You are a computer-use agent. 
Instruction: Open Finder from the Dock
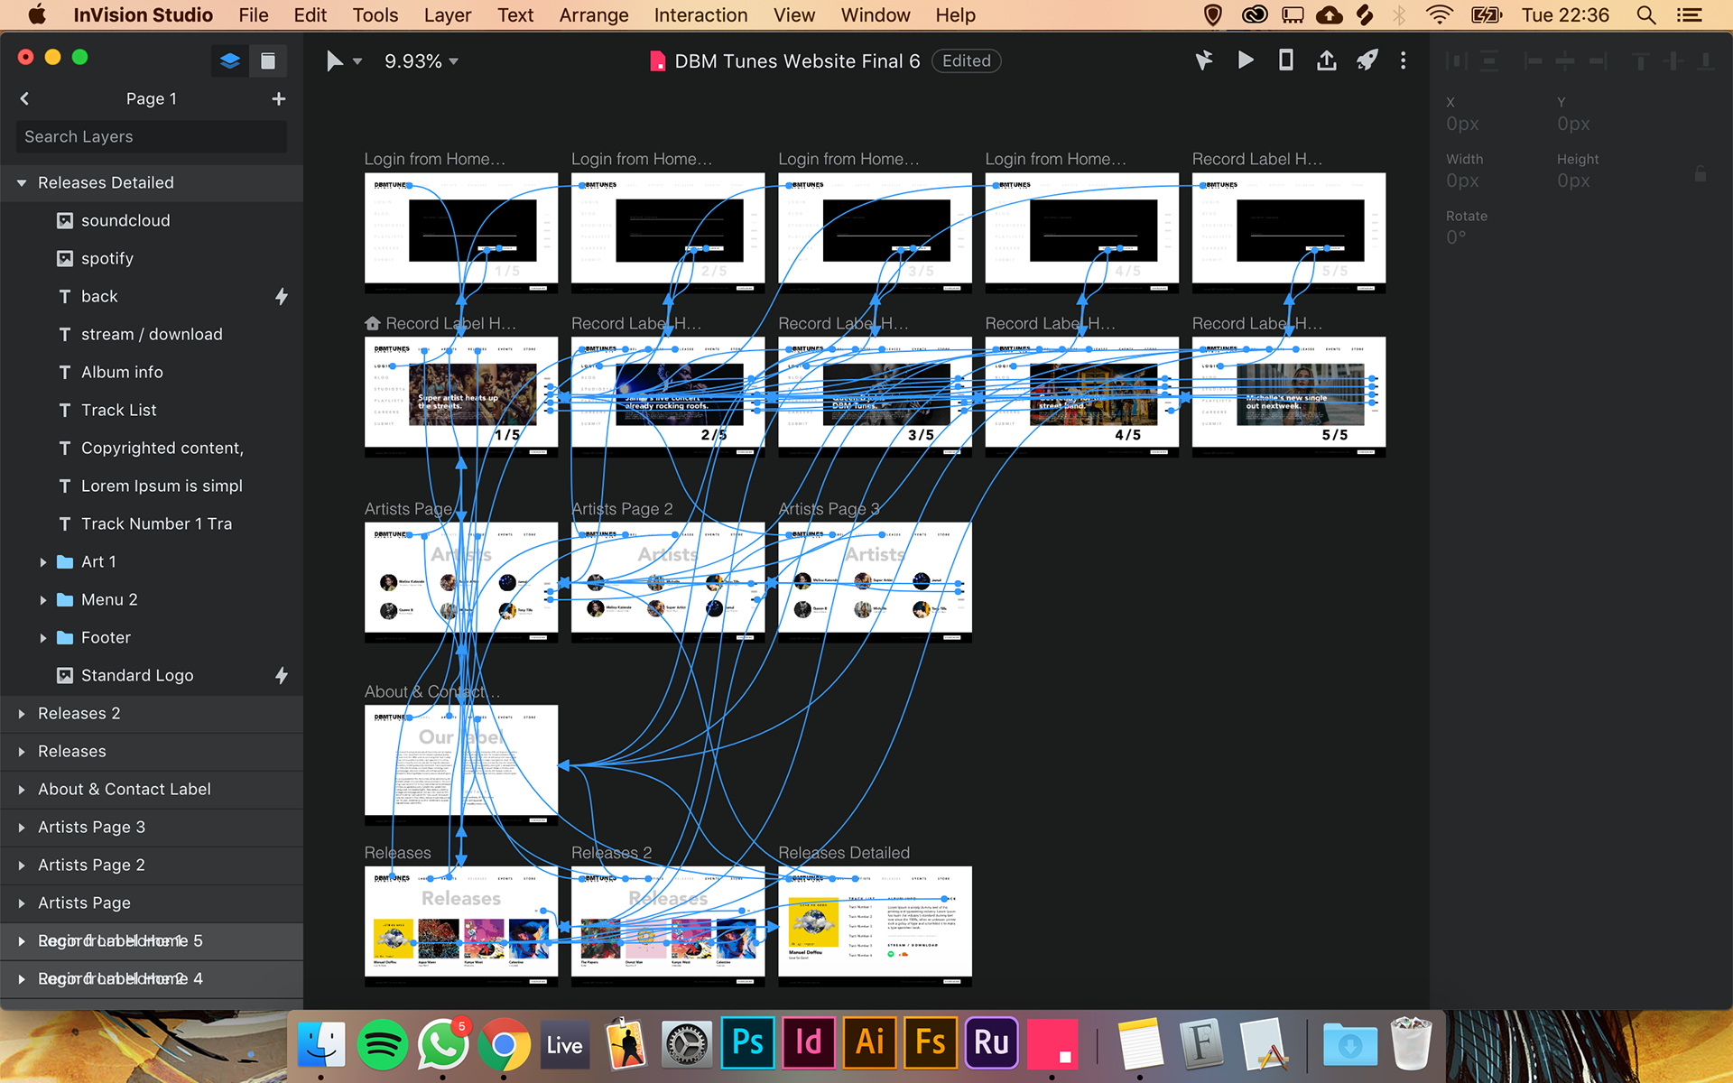[x=320, y=1045]
